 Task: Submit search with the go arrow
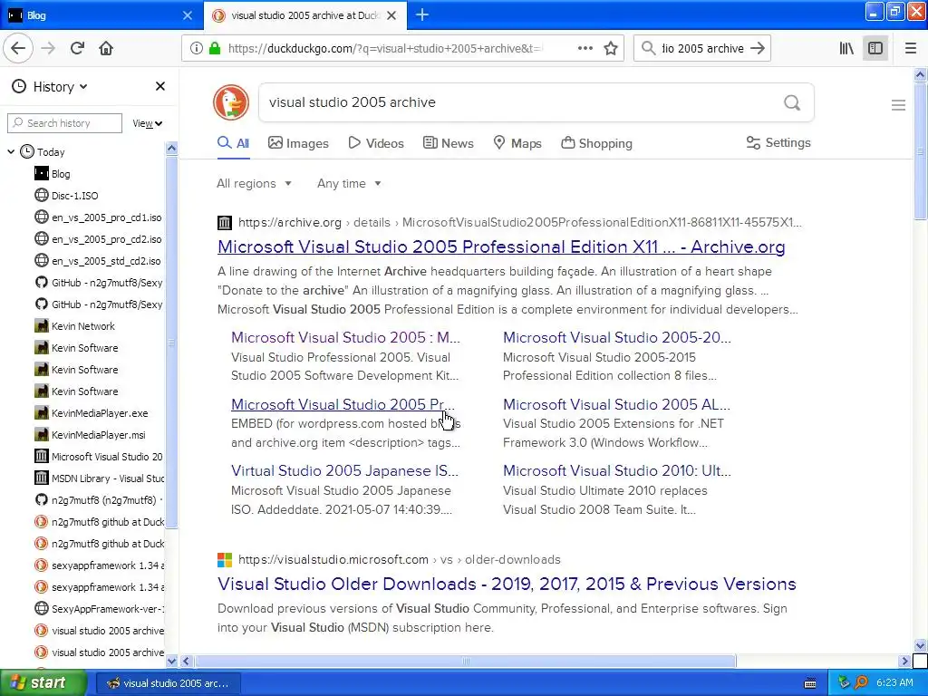[758, 48]
